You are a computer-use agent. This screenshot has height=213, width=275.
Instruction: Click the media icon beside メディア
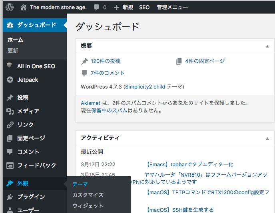10,111
